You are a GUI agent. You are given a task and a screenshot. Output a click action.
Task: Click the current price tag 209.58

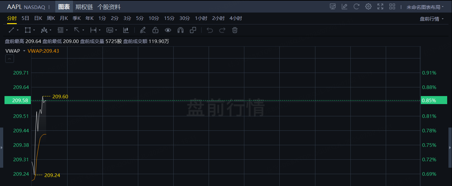coord(18,100)
